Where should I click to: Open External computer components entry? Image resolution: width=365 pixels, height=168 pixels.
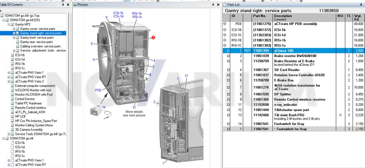pyautogui.click(x=35, y=86)
